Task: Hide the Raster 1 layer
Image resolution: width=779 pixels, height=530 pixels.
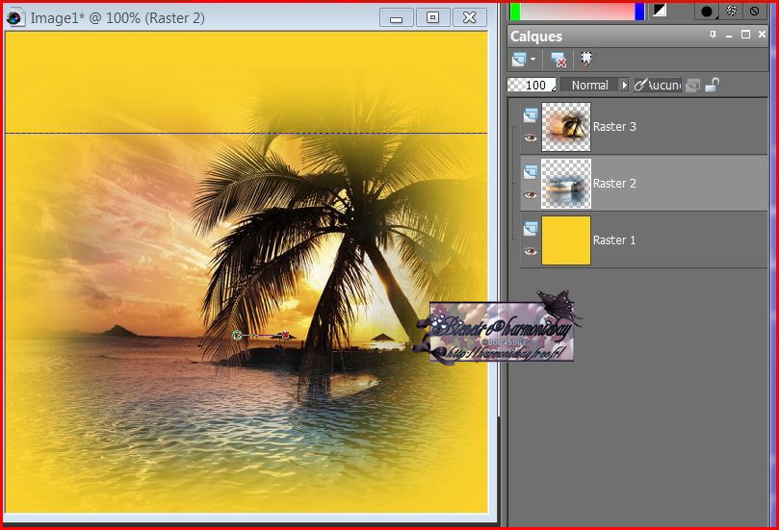Action: pyautogui.click(x=531, y=251)
